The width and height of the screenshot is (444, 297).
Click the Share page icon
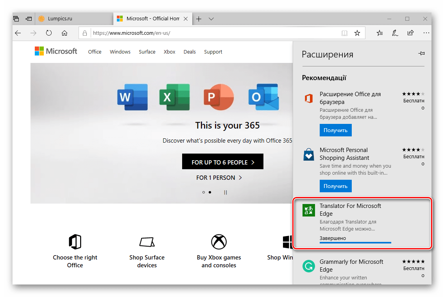[410, 33]
